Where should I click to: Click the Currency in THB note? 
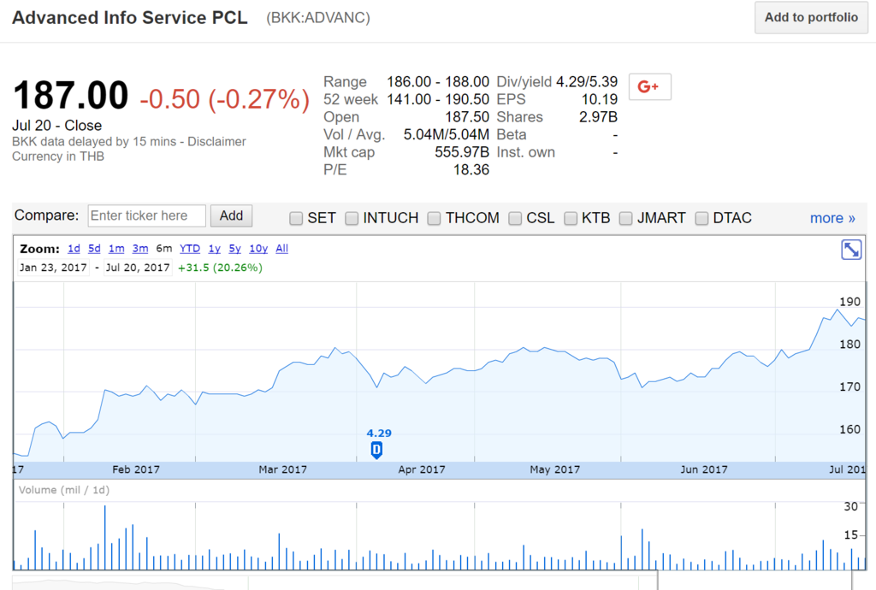(x=58, y=156)
